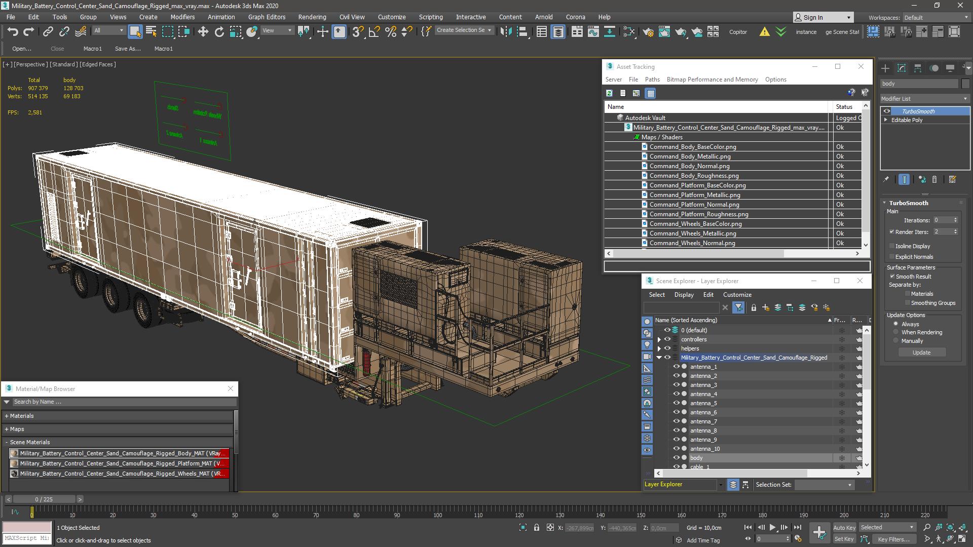973x547 pixels.
Task: Click the Play Animation button
Action: [x=772, y=527]
